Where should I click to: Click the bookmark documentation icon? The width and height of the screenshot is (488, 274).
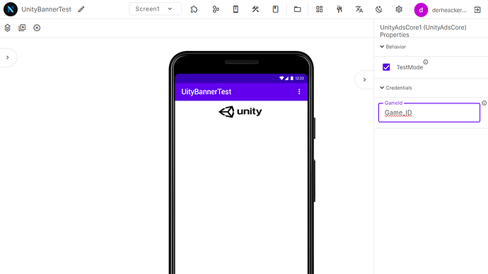pyautogui.click(x=275, y=9)
